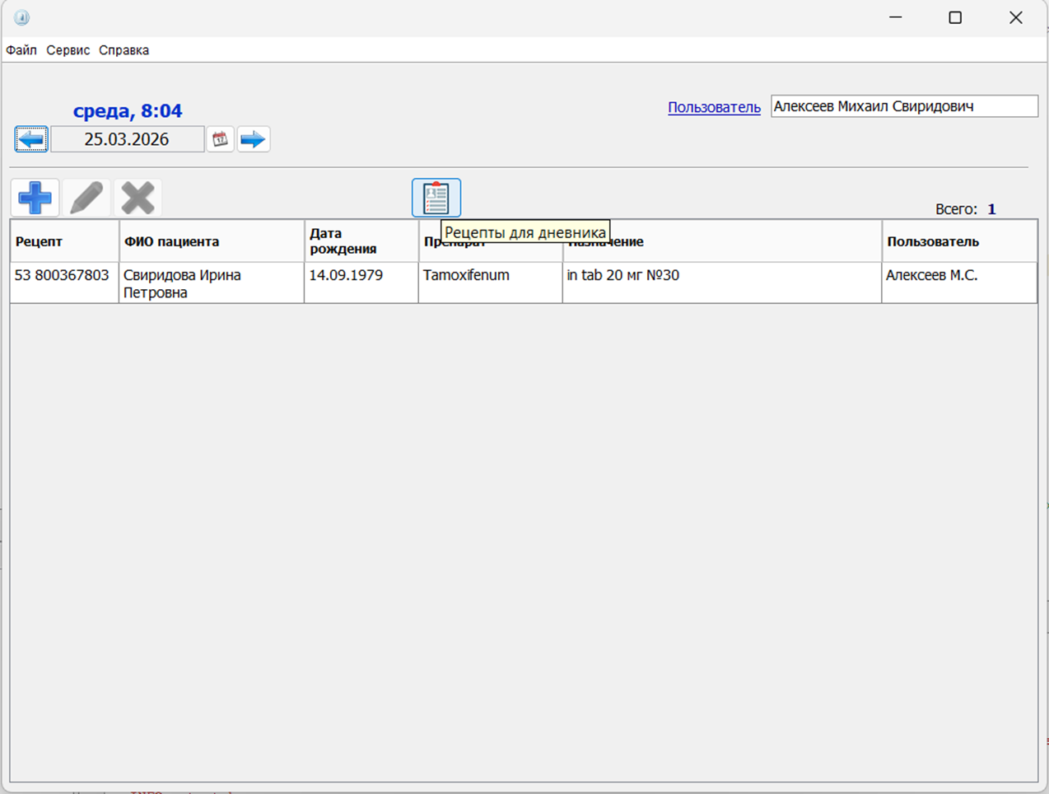Click the Tamoxifenum cell in table
The height and width of the screenshot is (794, 1049).
click(466, 276)
